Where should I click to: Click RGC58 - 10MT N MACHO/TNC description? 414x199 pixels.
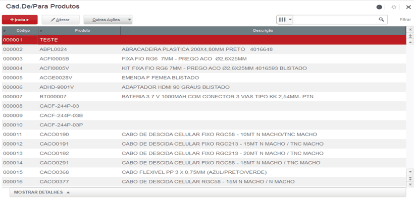point(219,135)
